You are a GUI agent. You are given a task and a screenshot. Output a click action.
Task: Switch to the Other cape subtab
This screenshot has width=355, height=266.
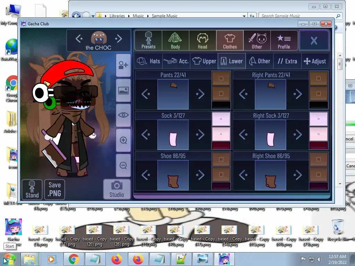tap(259, 61)
